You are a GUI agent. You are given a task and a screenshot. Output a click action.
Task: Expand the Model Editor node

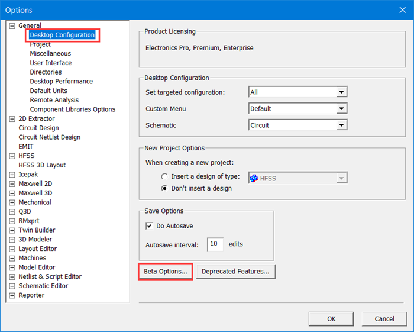tap(12, 267)
